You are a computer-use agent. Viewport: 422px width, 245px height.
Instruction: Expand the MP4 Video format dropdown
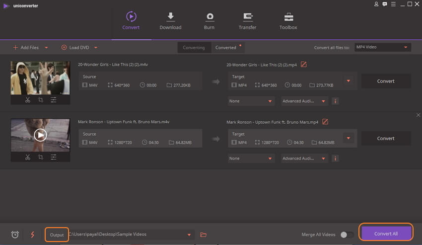point(382,47)
